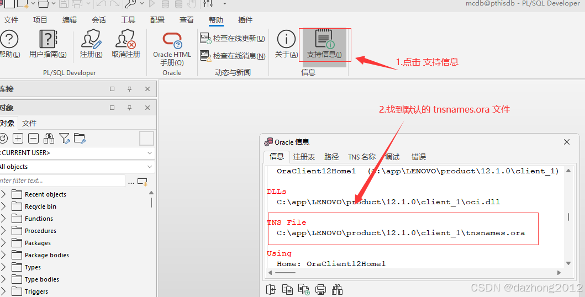This screenshot has width=585, height=297.
Task: Click the 取消注册 unregister icon
Action: pyautogui.click(x=126, y=44)
